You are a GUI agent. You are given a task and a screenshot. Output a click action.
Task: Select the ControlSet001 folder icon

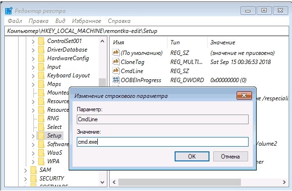pyautogui.click(x=41, y=41)
